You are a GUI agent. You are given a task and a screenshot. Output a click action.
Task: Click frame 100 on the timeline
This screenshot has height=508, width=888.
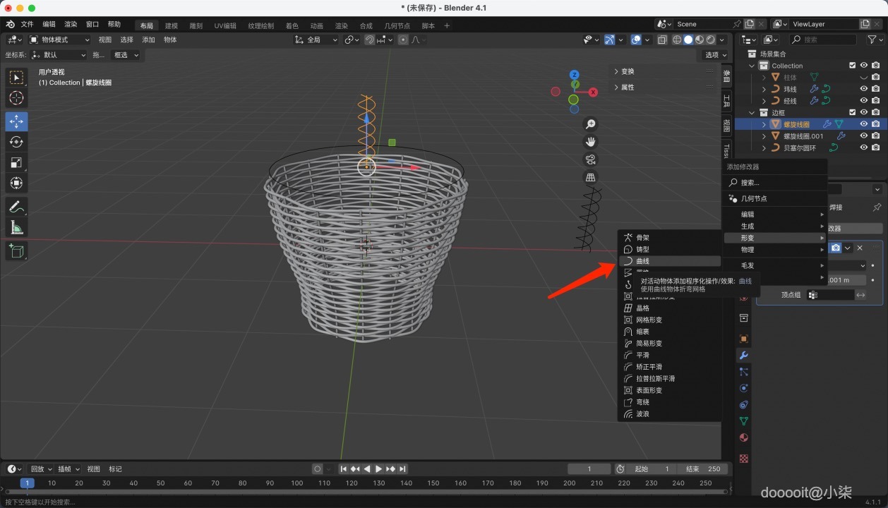[x=296, y=483]
